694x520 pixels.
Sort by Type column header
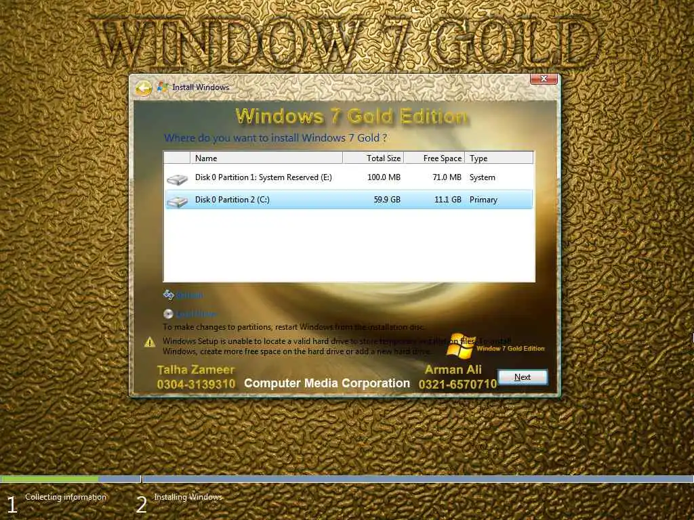coord(499,158)
